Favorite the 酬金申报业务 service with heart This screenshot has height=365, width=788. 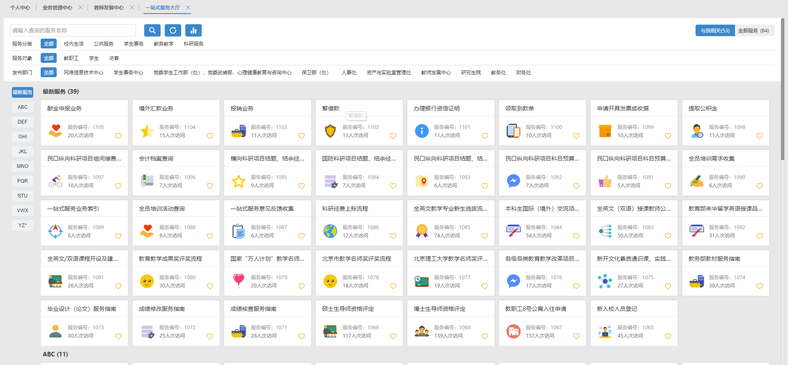[118, 136]
